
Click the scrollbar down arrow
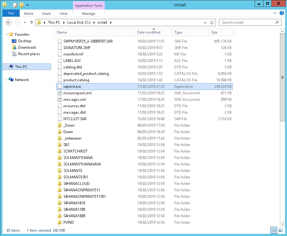pyautogui.click(x=282, y=224)
